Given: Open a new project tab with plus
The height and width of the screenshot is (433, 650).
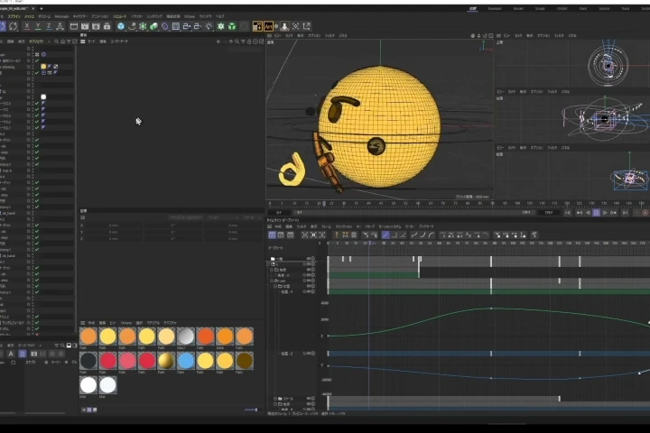Looking at the screenshot, I should (x=41, y=9).
